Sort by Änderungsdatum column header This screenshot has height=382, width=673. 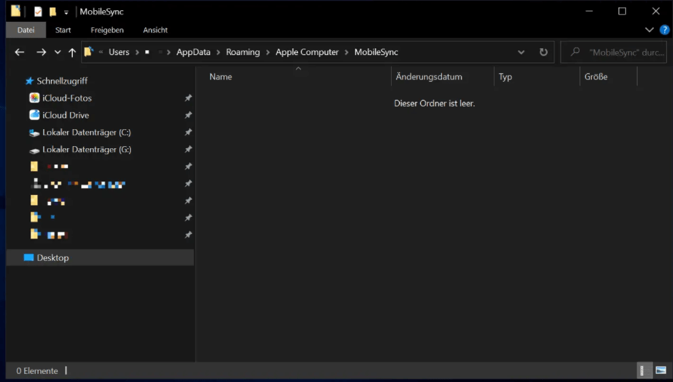click(428, 77)
